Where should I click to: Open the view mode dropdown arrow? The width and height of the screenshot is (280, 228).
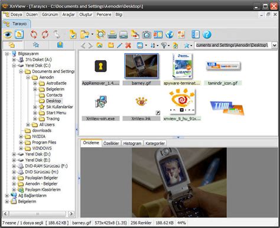[x=146, y=45]
